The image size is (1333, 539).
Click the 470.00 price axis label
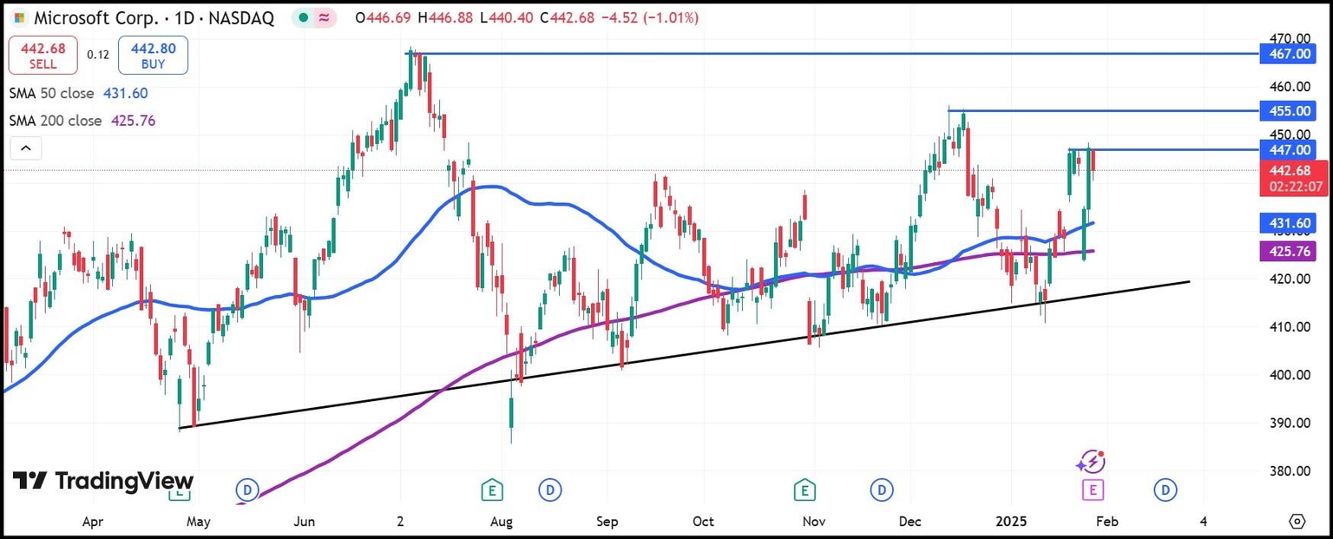pos(1289,38)
